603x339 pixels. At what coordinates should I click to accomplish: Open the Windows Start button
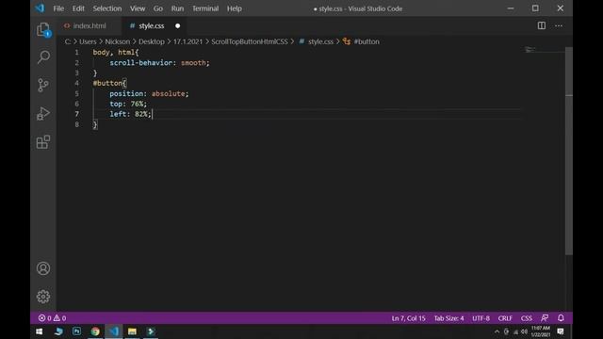[x=39, y=331]
